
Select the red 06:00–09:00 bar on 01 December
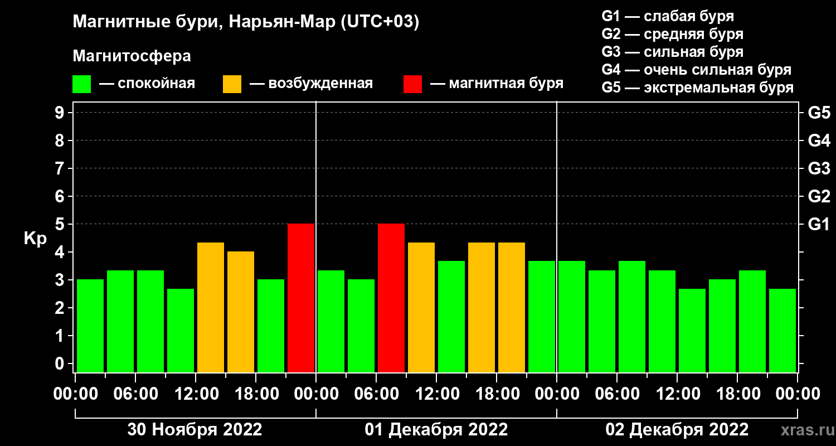point(391,298)
